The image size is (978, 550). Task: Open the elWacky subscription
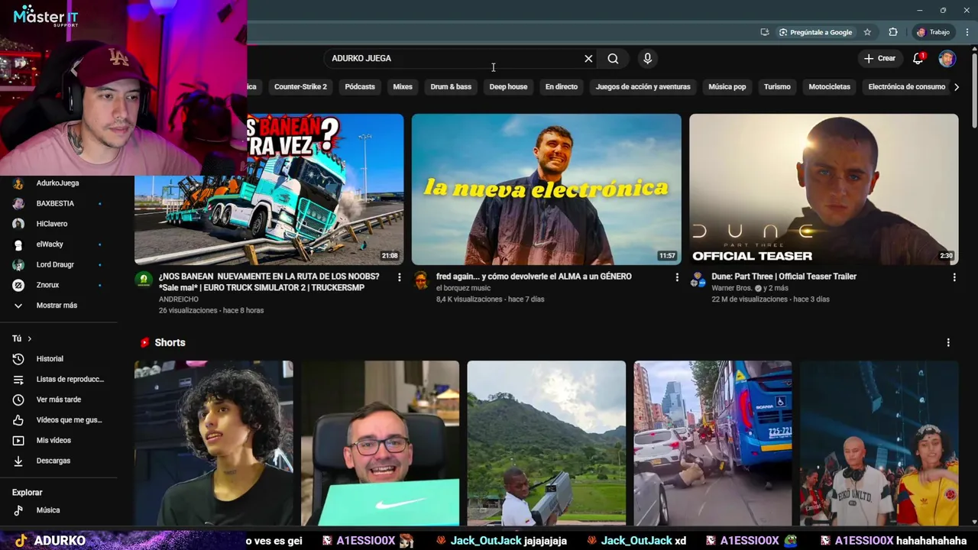pyautogui.click(x=58, y=244)
